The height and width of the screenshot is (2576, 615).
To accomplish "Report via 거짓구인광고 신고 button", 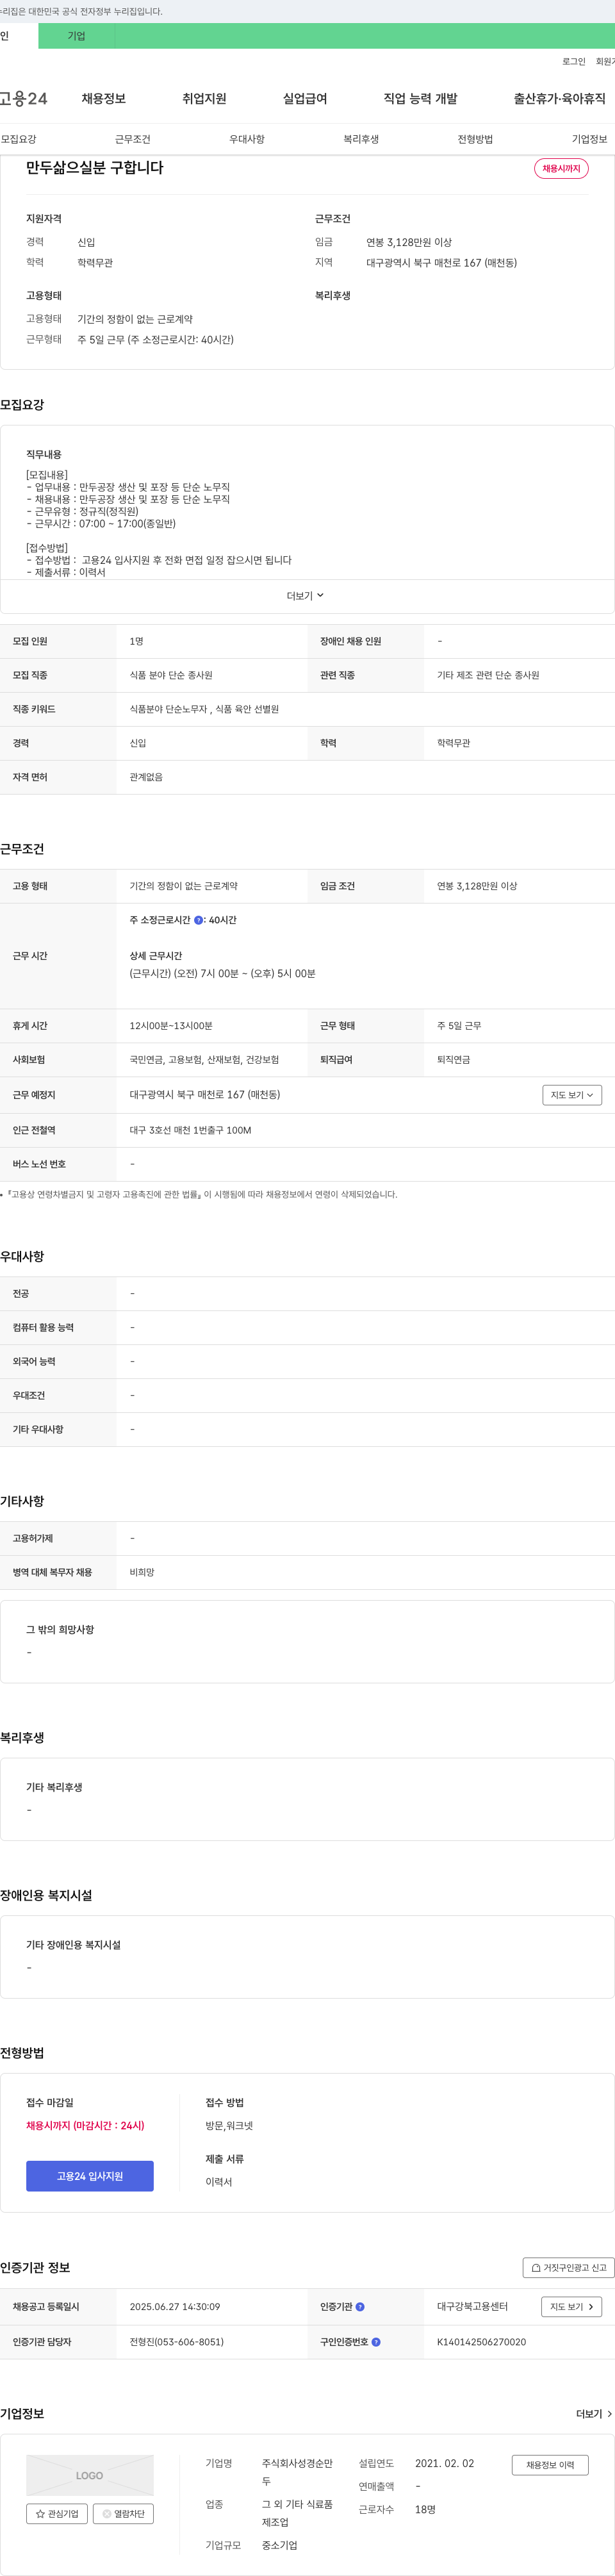I will click(x=568, y=2268).
